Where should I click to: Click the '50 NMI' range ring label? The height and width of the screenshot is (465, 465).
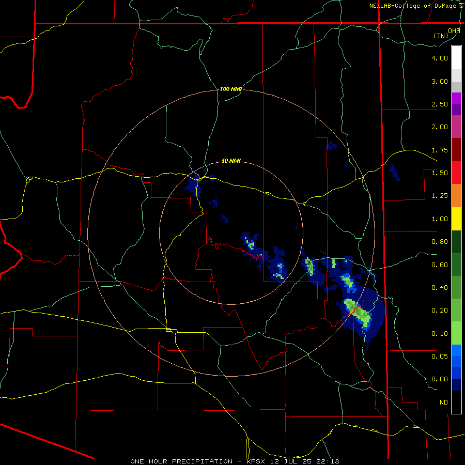point(231,161)
